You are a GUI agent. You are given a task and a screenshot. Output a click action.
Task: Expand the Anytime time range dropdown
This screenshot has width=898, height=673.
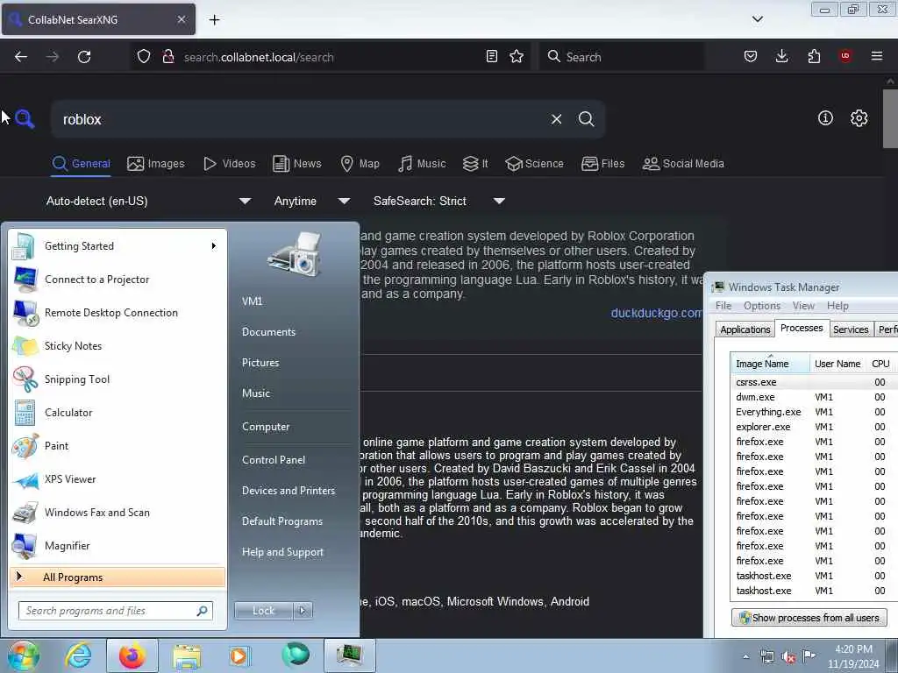[311, 201]
